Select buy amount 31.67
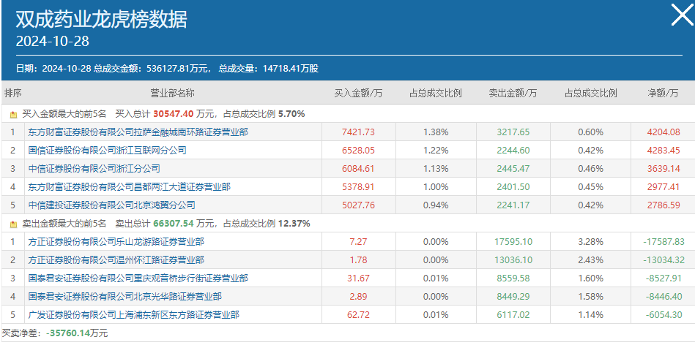The height and width of the screenshot is (345, 695). (x=358, y=278)
